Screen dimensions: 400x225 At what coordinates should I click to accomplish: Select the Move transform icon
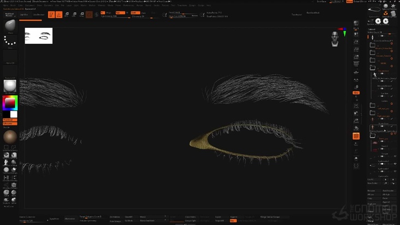pos(67,15)
